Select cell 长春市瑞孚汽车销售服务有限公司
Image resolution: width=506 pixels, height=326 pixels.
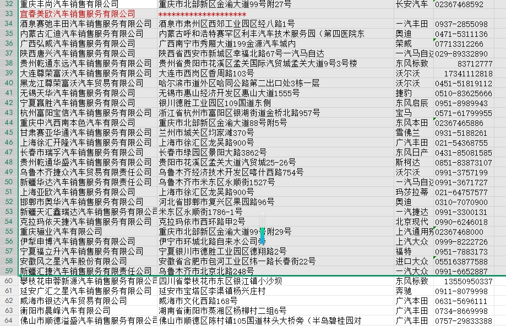(88, 153)
